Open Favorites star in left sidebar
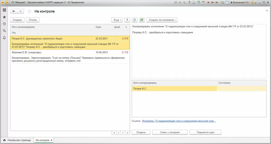This screenshot has height=144, width=271. click(x=4, y=17)
